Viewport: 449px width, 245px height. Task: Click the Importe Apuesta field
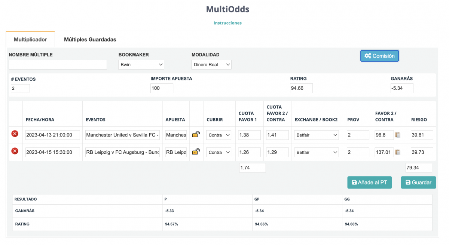pos(162,88)
